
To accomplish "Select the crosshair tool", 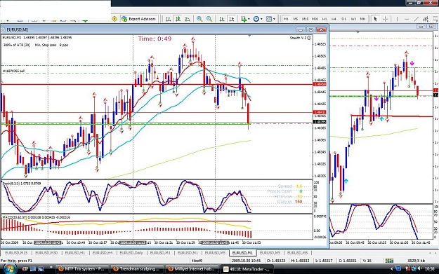I will (385, 19).
